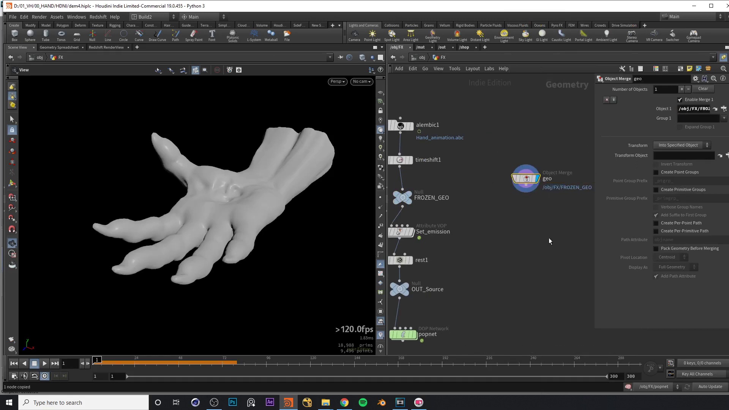Open the Redshift menu

point(98,17)
